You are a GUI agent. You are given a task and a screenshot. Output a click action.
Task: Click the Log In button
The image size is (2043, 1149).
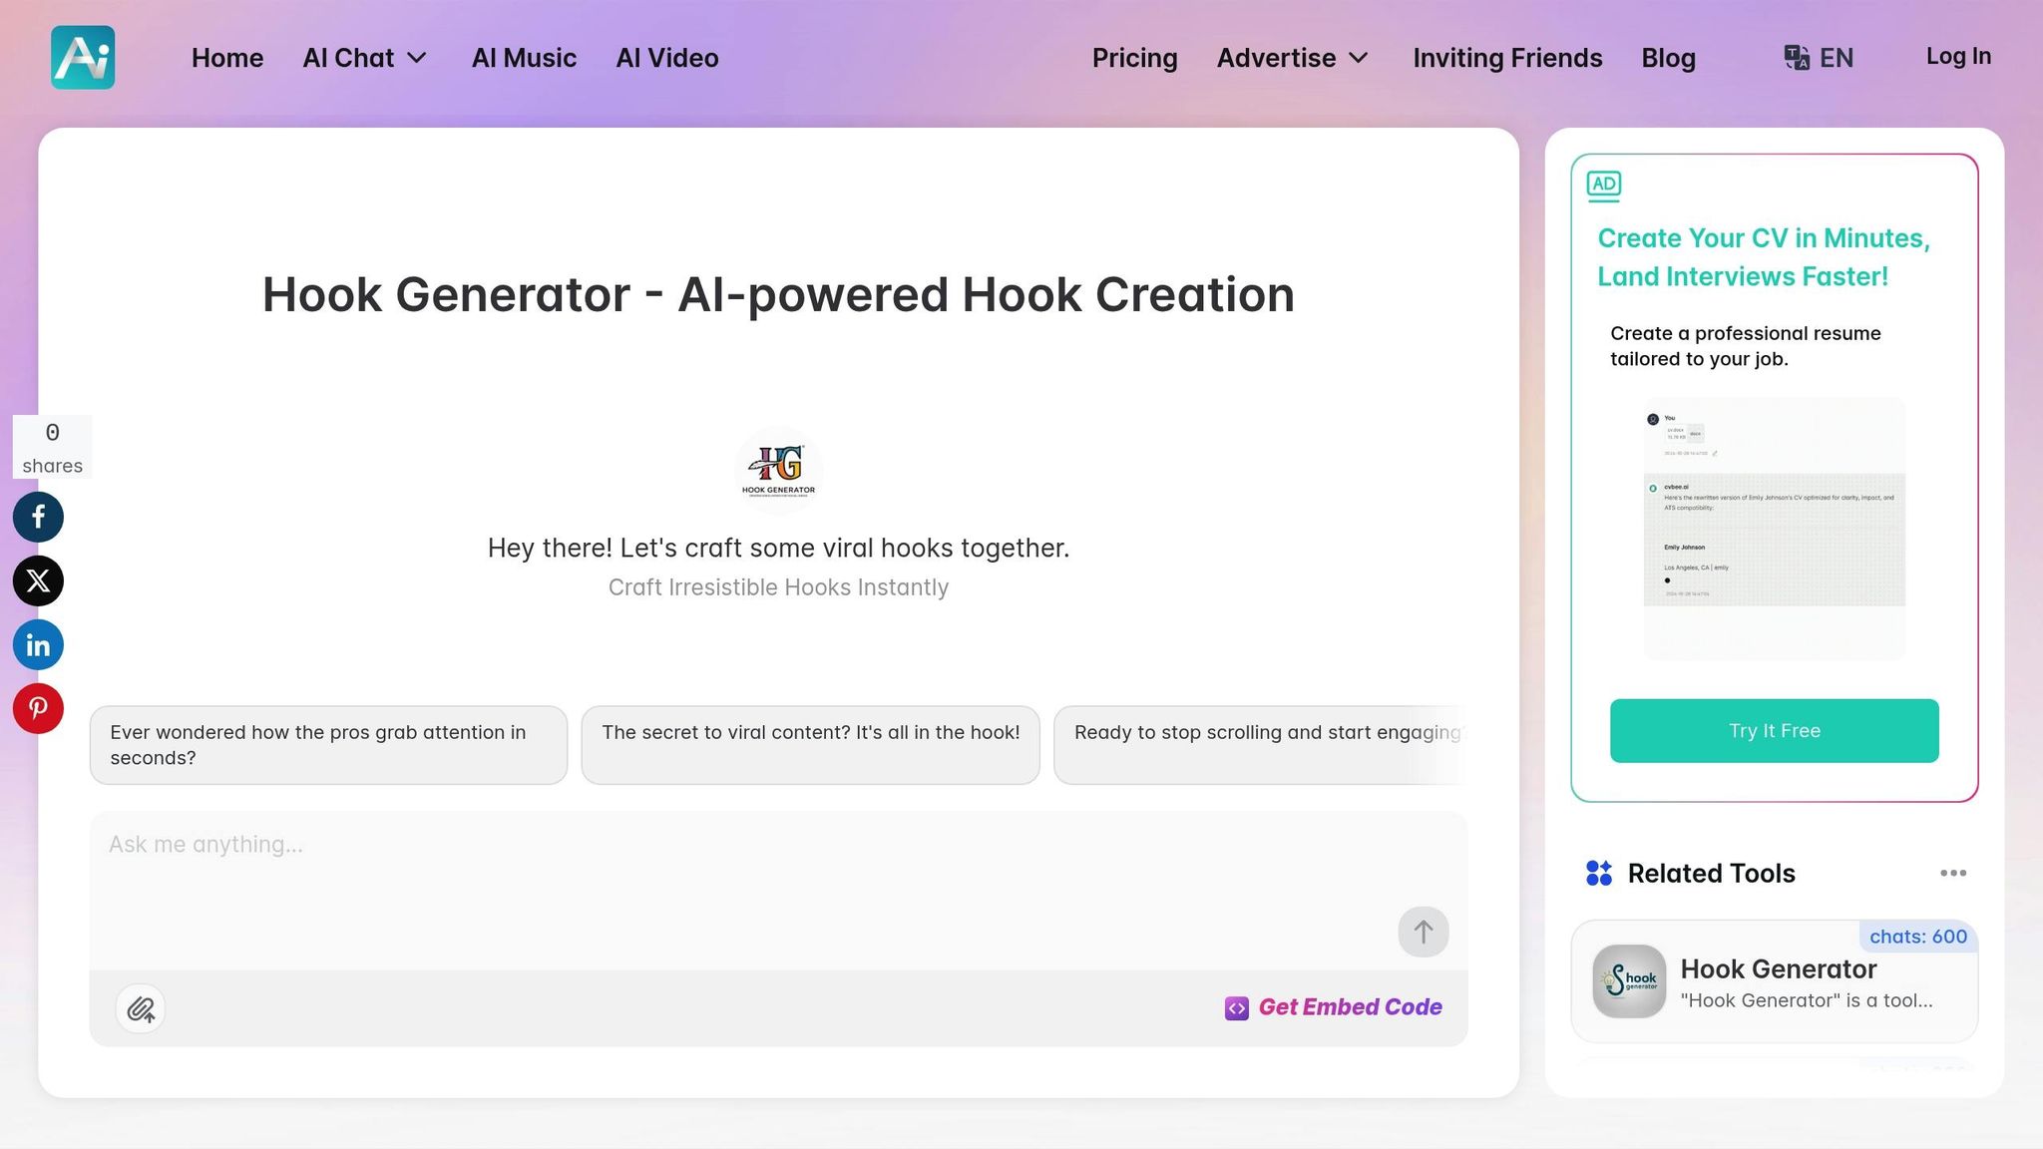[1958, 56]
